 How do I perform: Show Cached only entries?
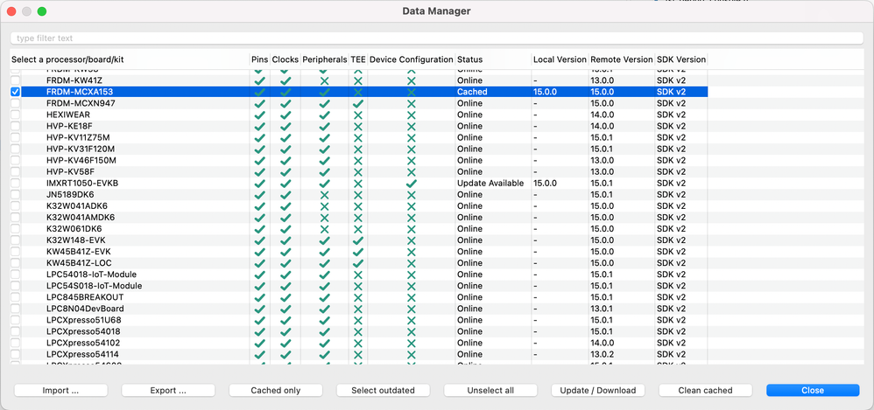click(x=275, y=391)
